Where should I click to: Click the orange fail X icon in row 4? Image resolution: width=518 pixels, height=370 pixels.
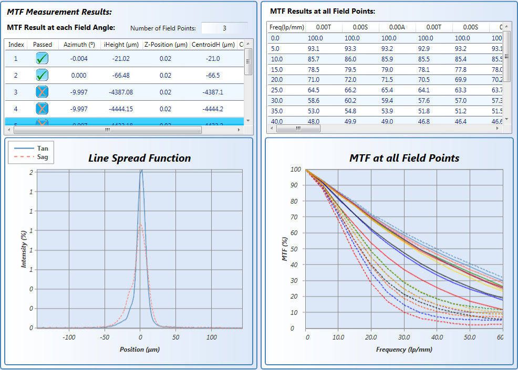(x=43, y=109)
